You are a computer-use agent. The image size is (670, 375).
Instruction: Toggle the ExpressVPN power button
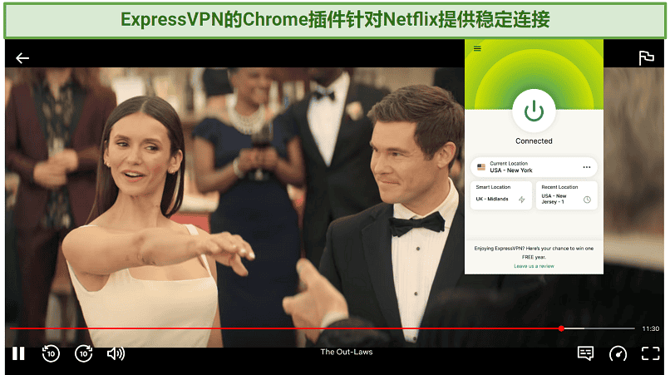click(534, 111)
